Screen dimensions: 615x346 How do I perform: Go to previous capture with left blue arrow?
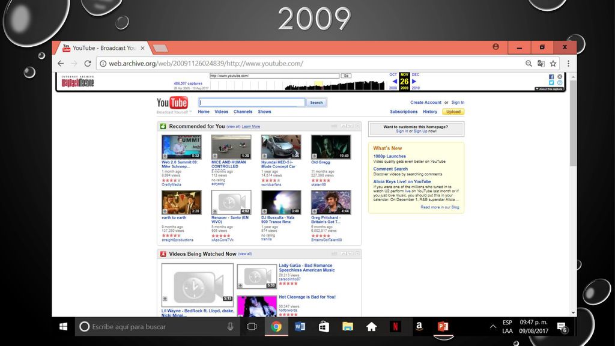395,82
